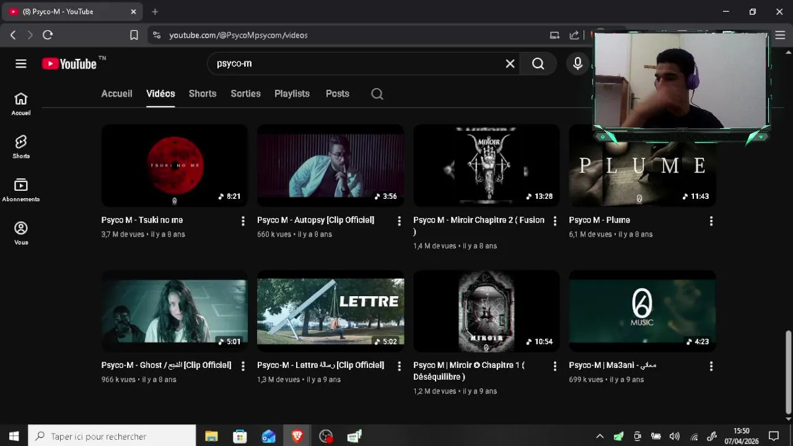
Task: Open options for Tsuki no me video
Action: pos(243,221)
